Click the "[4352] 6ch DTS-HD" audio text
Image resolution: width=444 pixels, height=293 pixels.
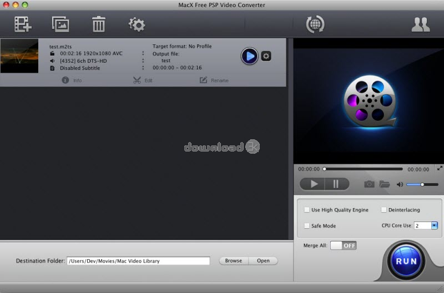[83, 61]
